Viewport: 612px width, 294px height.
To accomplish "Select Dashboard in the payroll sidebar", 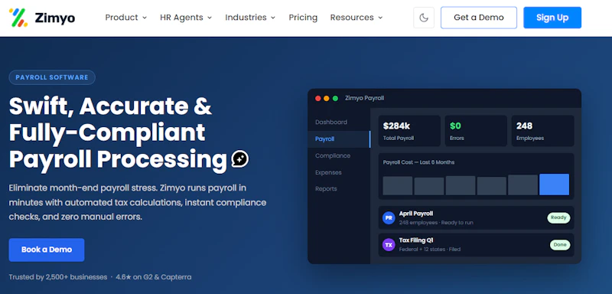I will point(331,122).
